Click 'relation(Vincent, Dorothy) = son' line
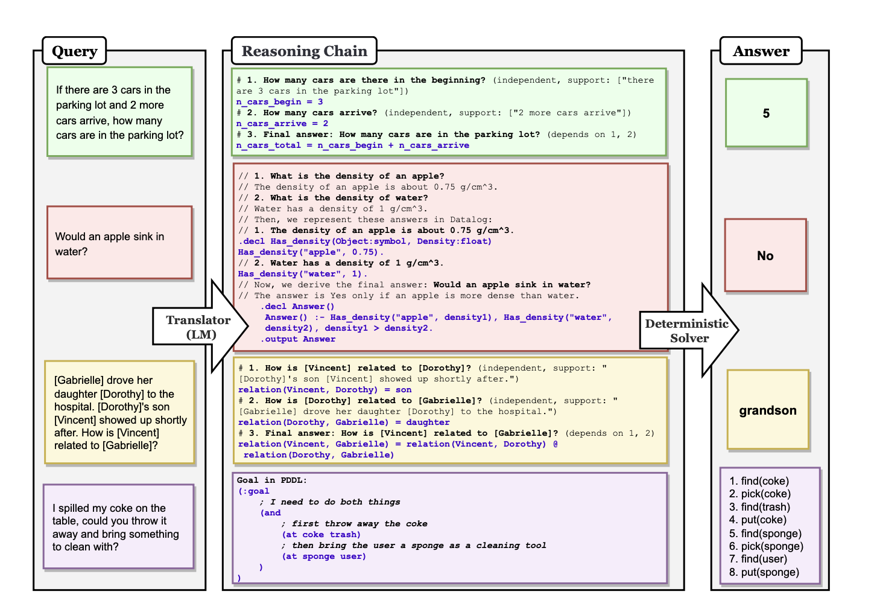This screenshot has width=877, height=612. click(x=325, y=390)
